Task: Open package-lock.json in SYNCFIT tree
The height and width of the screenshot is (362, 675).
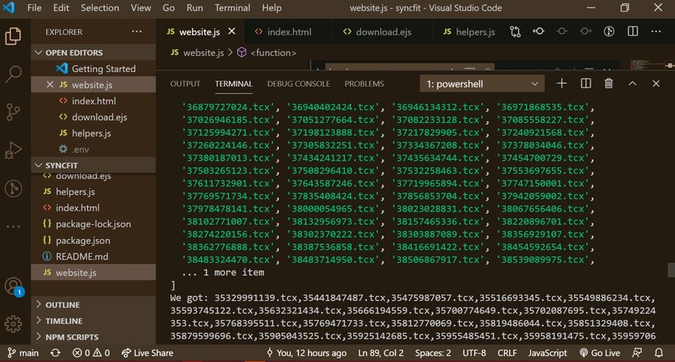Action: coord(94,224)
